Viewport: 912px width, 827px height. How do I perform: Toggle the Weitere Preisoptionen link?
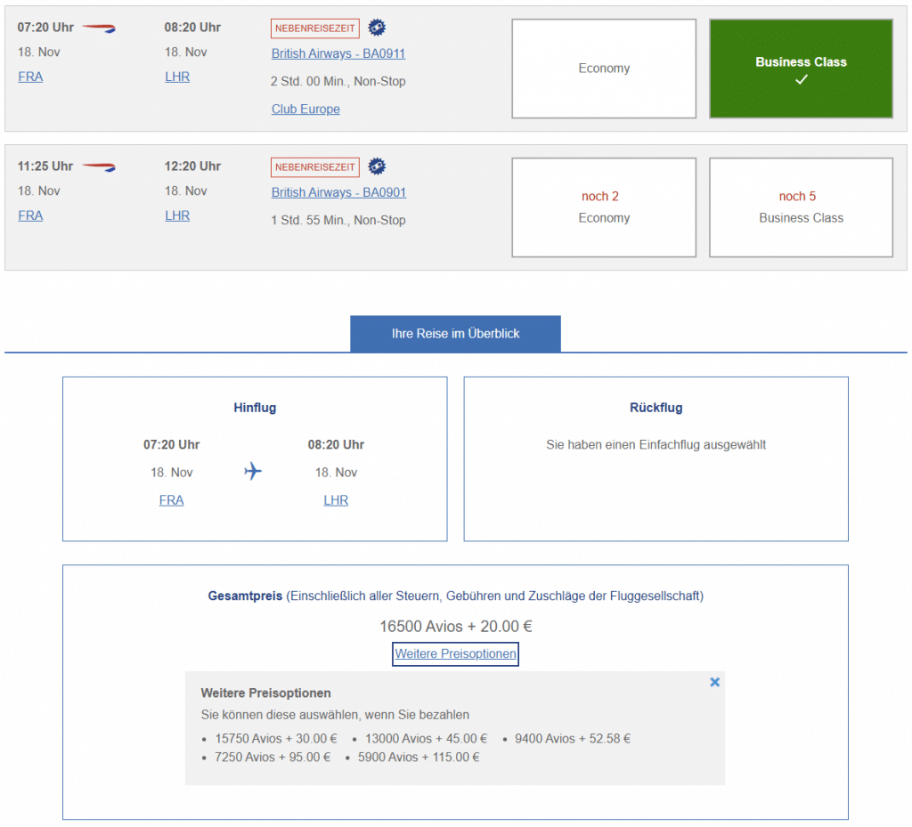(x=455, y=653)
